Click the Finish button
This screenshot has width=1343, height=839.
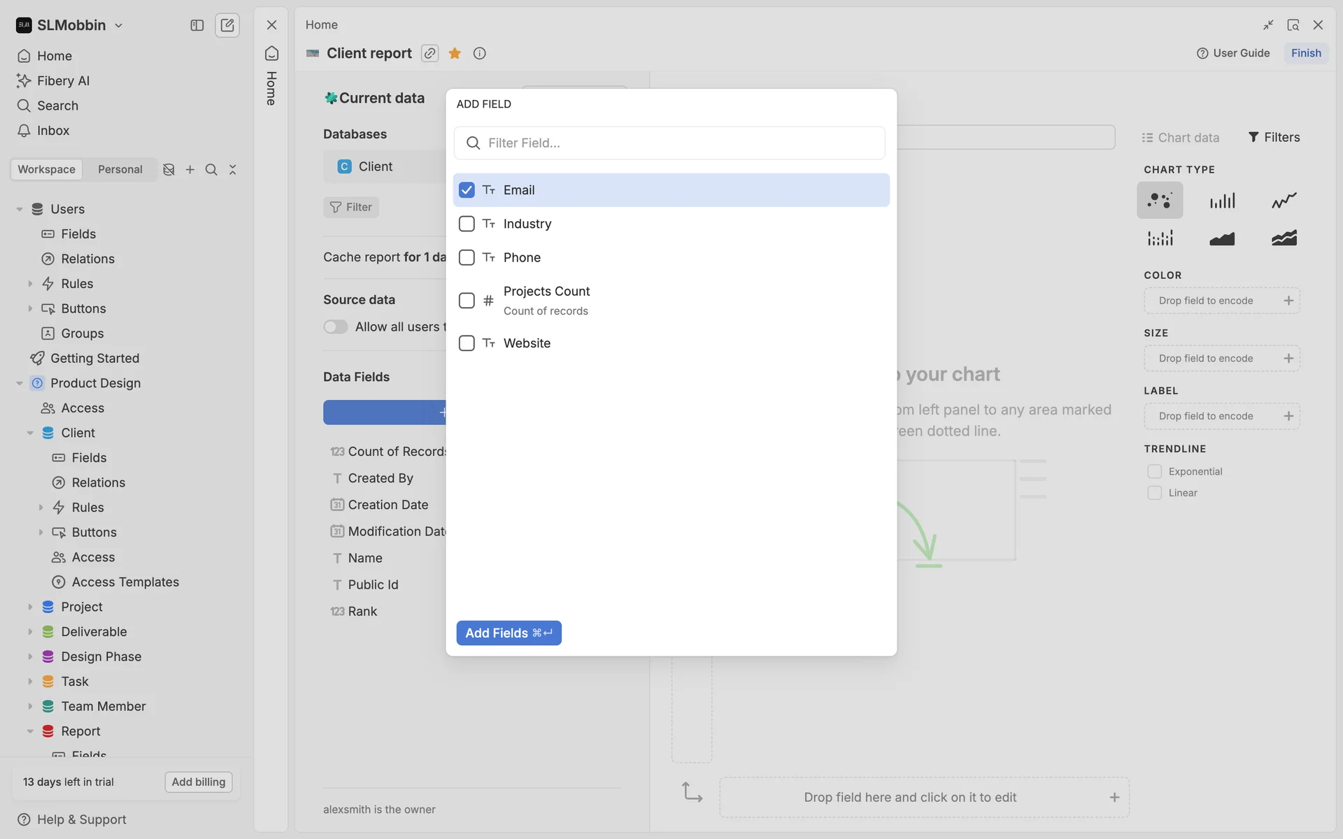pos(1305,53)
